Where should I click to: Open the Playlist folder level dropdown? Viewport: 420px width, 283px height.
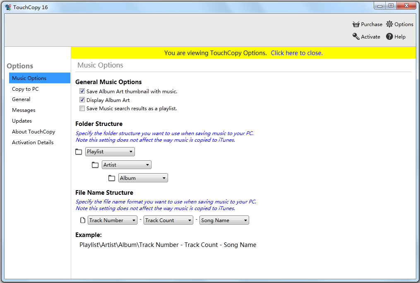pyautogui.click(x=110, y=152)
